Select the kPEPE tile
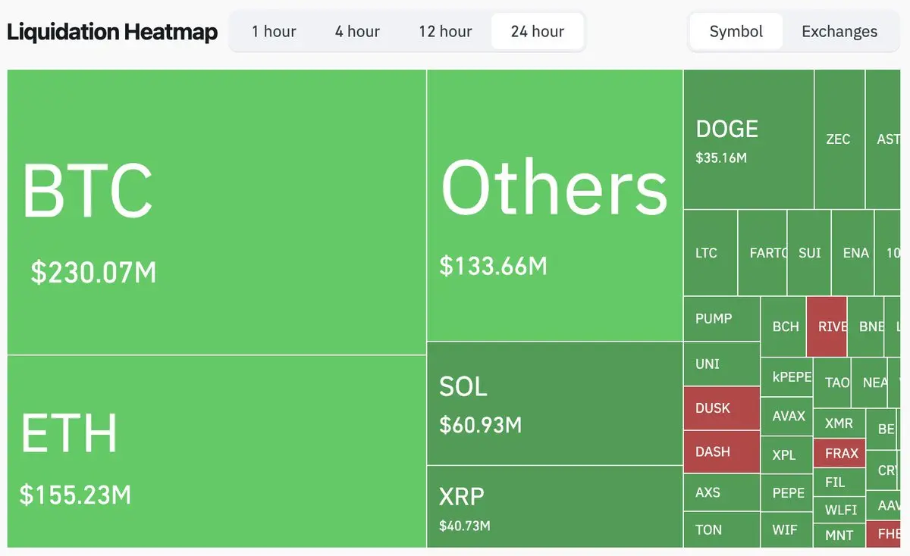Screen dimensions: 910x556 [787, 377]
